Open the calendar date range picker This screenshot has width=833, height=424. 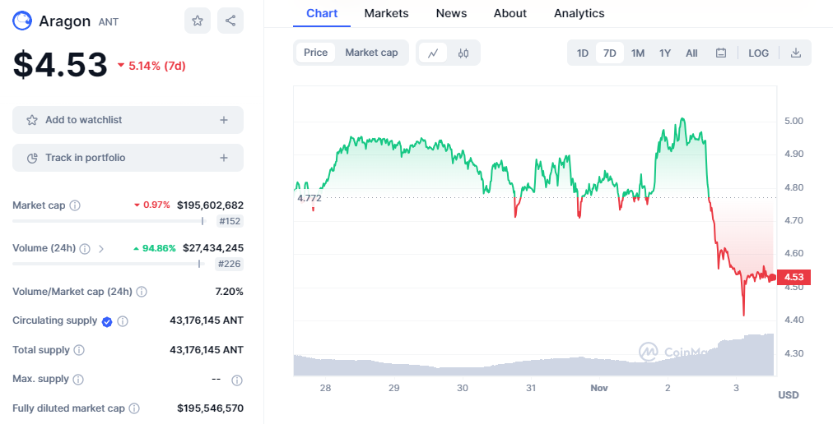[721, 53]
